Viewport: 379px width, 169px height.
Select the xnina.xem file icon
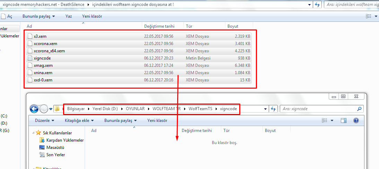click(x=30, y=73)
